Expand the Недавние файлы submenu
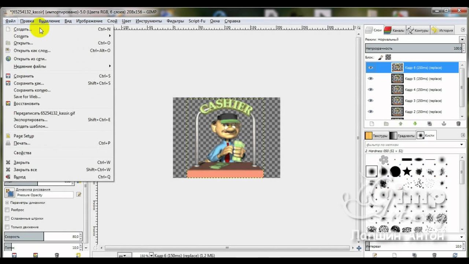The height and width of the screenshot is (264, 469). click(x=59, y=66)
